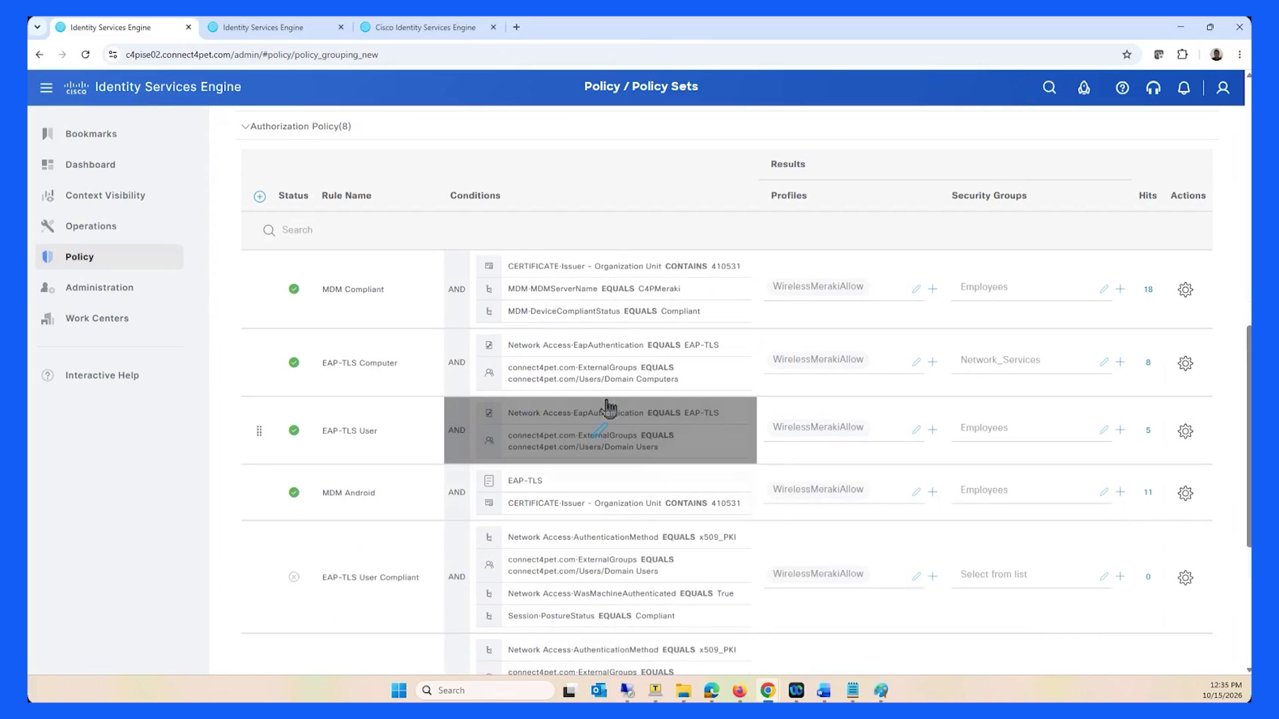Add profile plus in EAP-TLS Computer row
Viewport: 1279px width, 719px height.
[x=933, y=362]
